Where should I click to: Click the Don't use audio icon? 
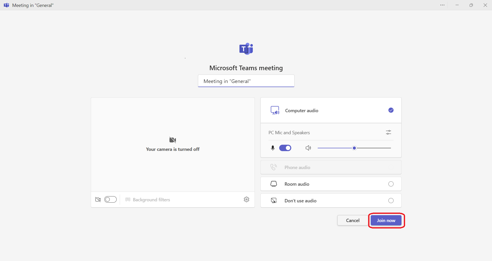[274, 201]
